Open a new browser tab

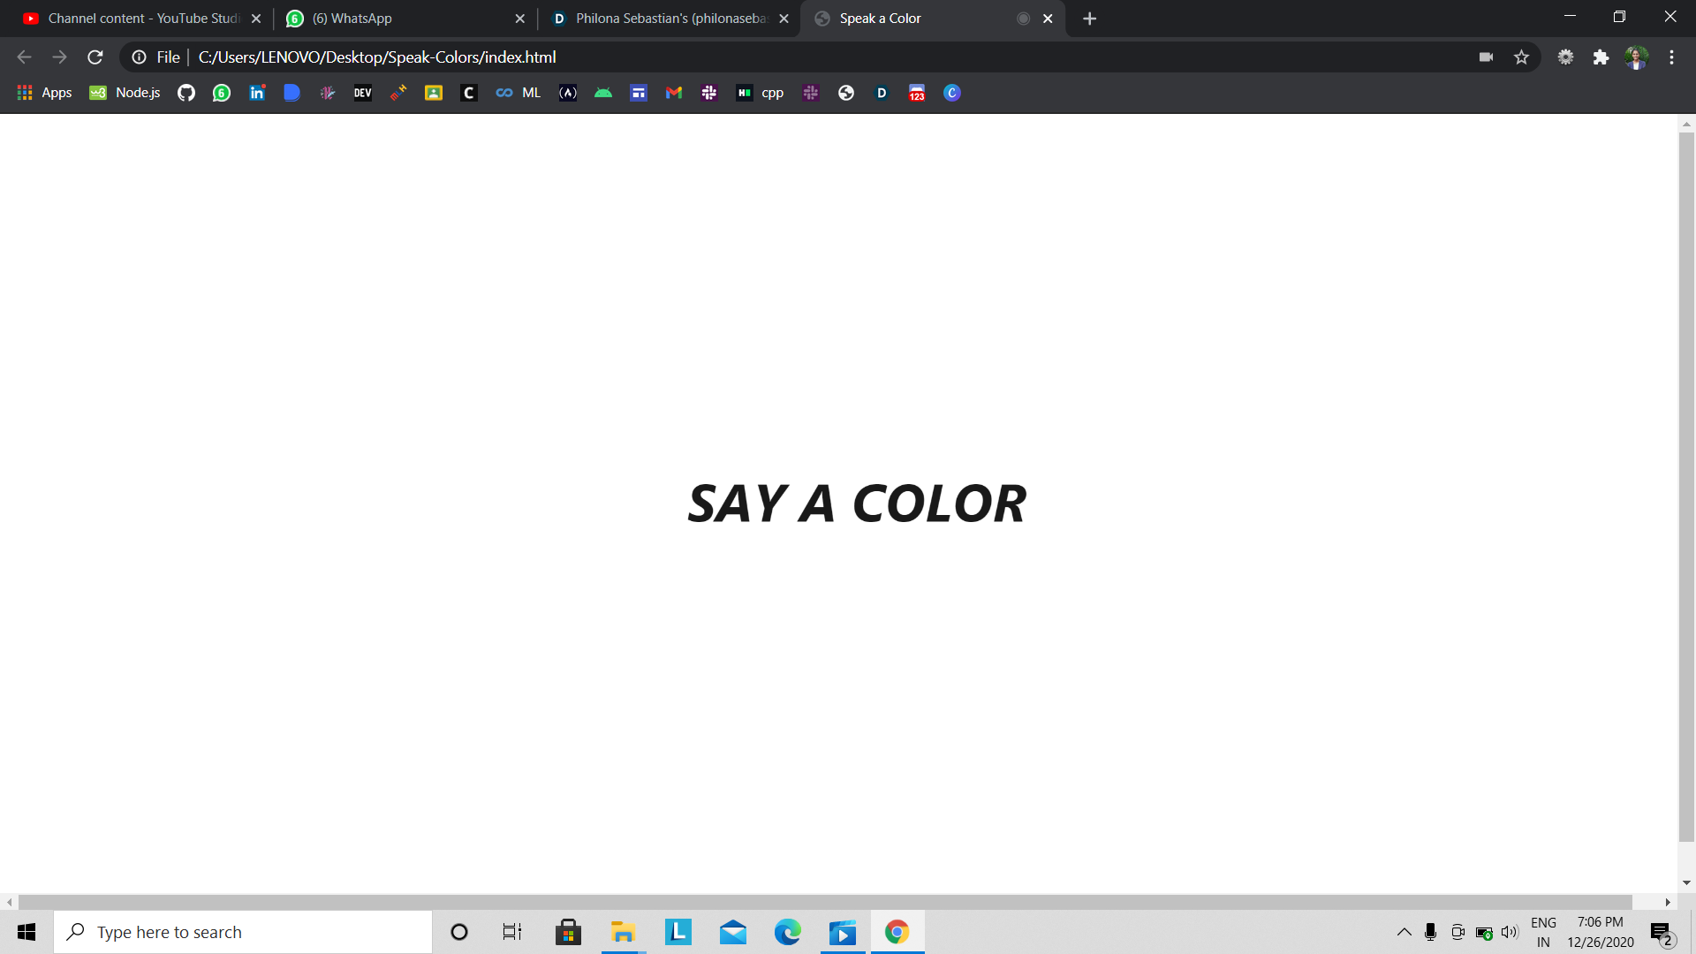1089,19
